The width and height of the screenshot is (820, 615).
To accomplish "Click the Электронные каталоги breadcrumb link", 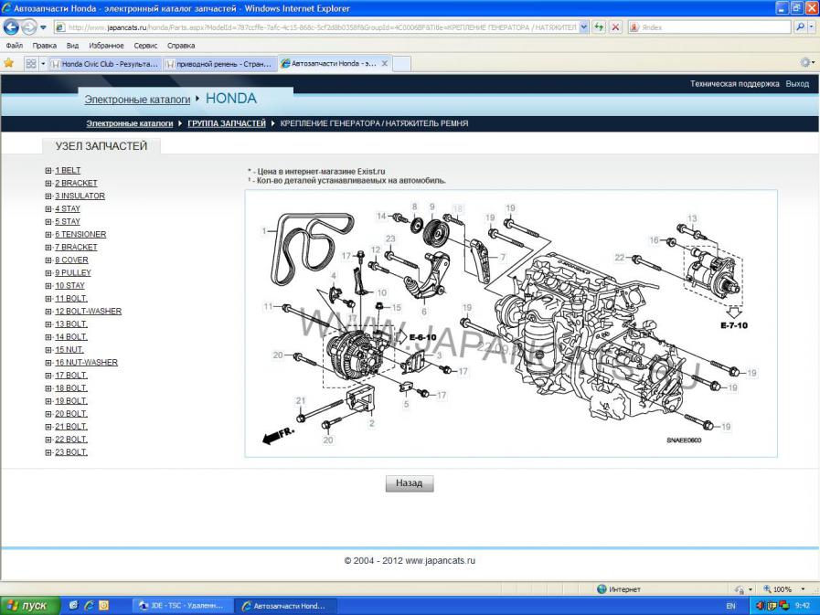I will (130, 123).
